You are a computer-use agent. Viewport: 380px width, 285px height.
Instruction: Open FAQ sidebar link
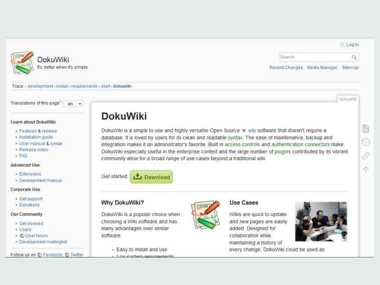tap(23, 156)
